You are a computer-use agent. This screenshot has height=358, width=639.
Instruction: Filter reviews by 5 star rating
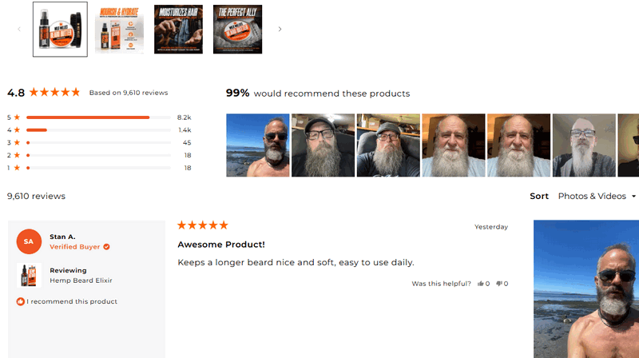(x=97, y=117)
